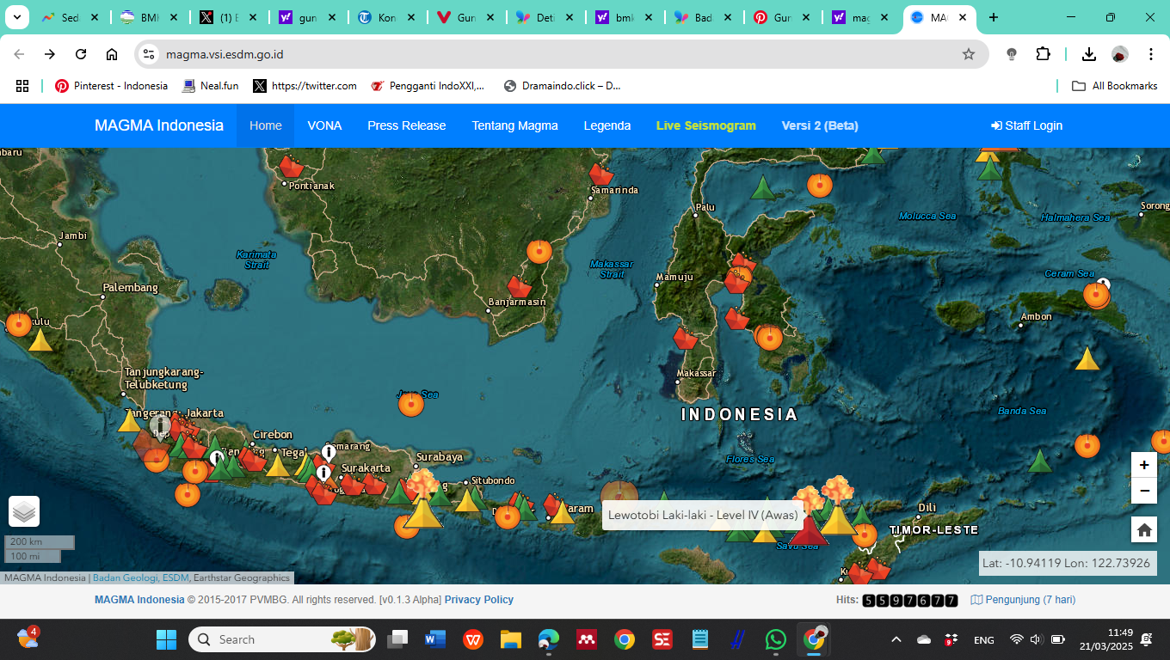Click the red pentagon marker above Pontianak
Image resolution: width=1170 pixels, height=660 pixels.
(292, 166)
